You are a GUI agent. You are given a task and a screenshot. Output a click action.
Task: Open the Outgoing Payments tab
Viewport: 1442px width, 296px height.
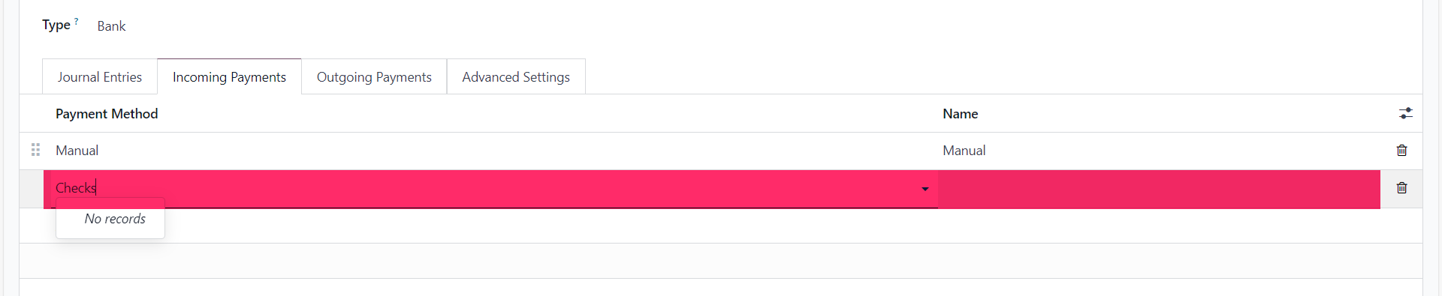point(374,77)
